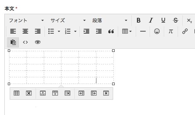Open the source code view
Screen dimensions: 195x115
[x=25, y=42]
